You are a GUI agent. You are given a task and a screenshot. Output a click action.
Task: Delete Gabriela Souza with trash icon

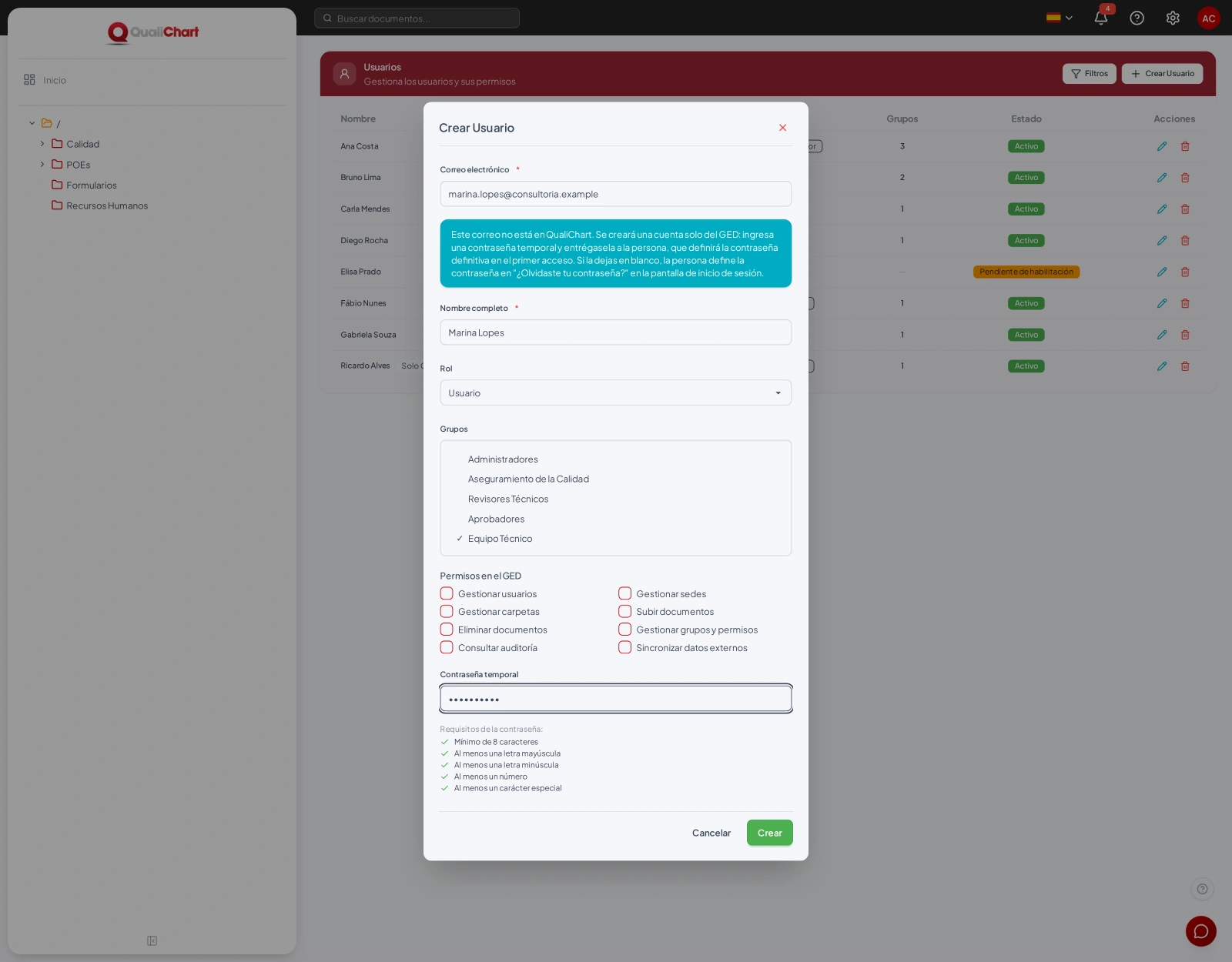pyautogui.click(x=1185, y=335)
